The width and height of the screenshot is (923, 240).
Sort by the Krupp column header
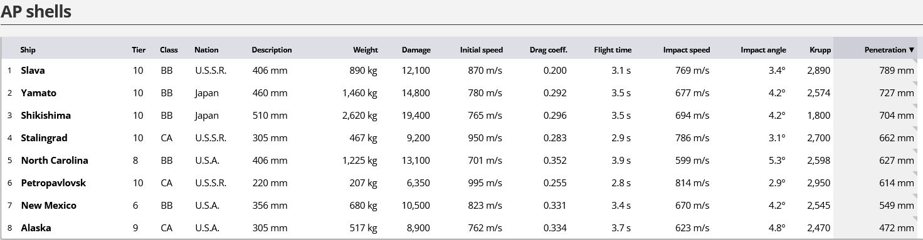click(820, 50)
